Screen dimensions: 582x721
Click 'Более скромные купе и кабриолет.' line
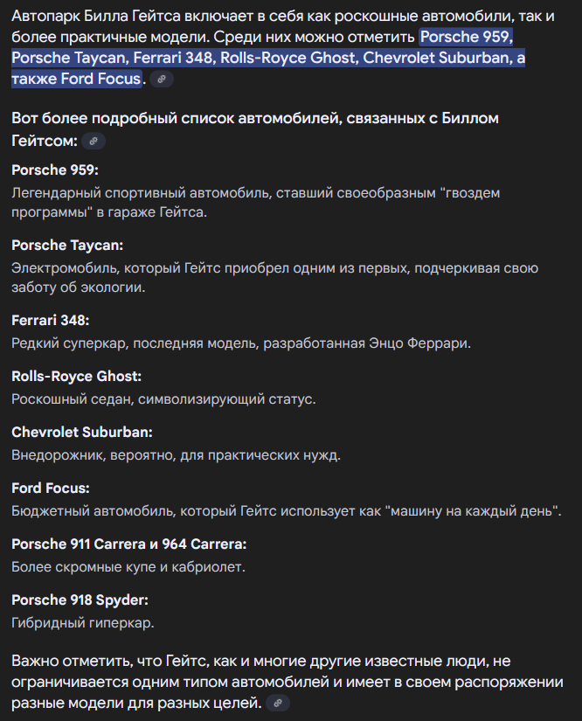click(x=128, y=567)
